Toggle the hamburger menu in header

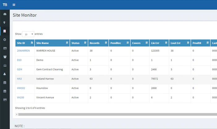[x=14, y=5]
